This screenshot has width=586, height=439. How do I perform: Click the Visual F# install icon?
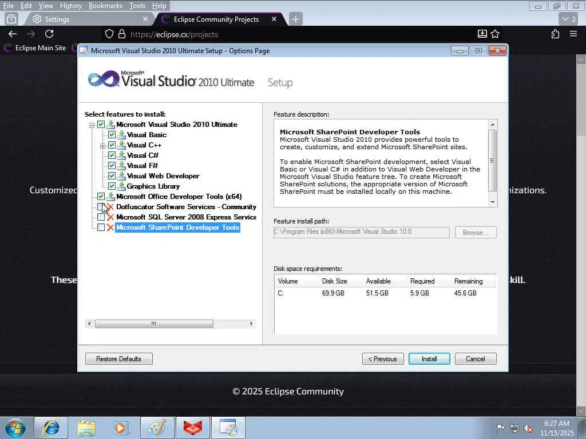(x=121, y=166)
